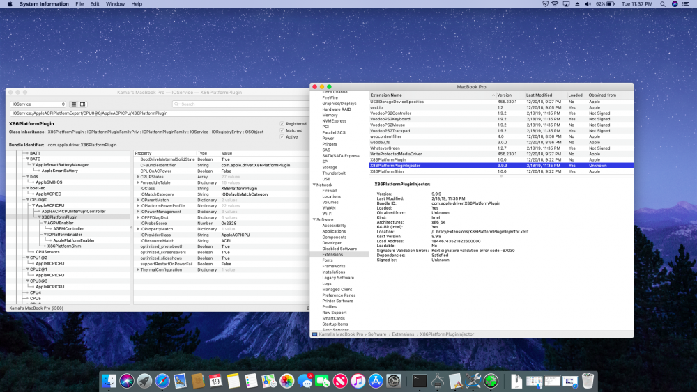The width and height of the screenshot is (697, 392).
Task: Collapse the AGPMEnabler tree node
Action: pos(45,223)
